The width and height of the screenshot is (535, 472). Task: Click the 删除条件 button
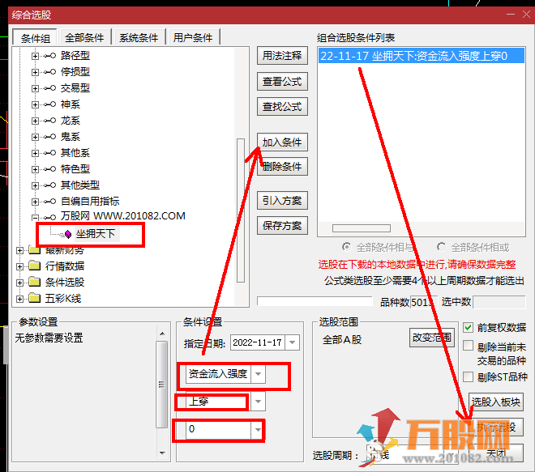282,167
